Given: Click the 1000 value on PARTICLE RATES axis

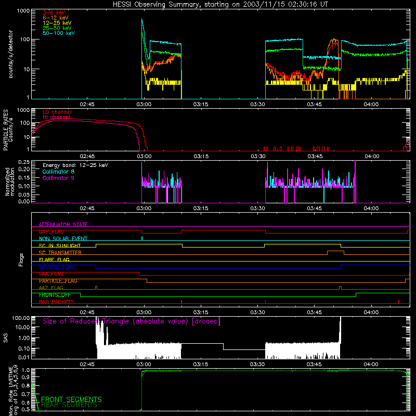Looking at the screenshot, I should click(x=23, y=110).
